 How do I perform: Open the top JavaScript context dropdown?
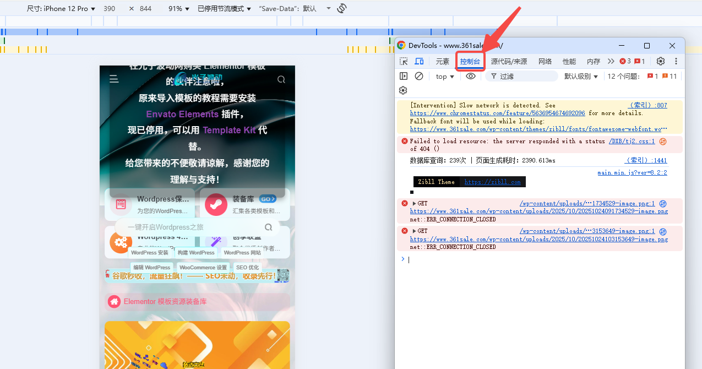[x=445, y=77]
